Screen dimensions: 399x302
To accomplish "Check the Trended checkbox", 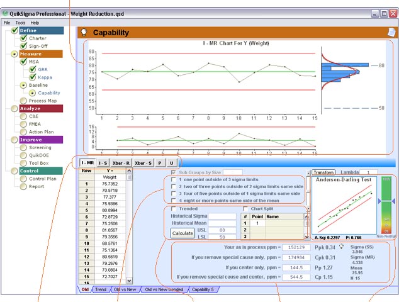I will point(174,209).
